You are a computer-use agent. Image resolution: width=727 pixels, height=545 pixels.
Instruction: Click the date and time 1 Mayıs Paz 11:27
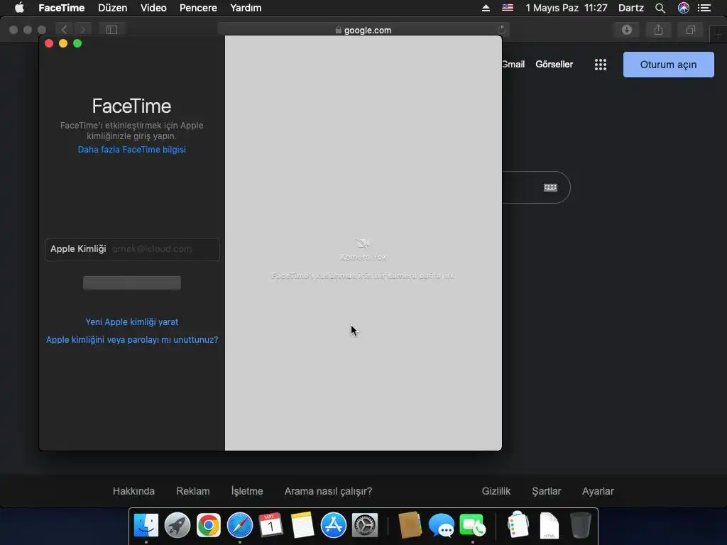(566, 8)
